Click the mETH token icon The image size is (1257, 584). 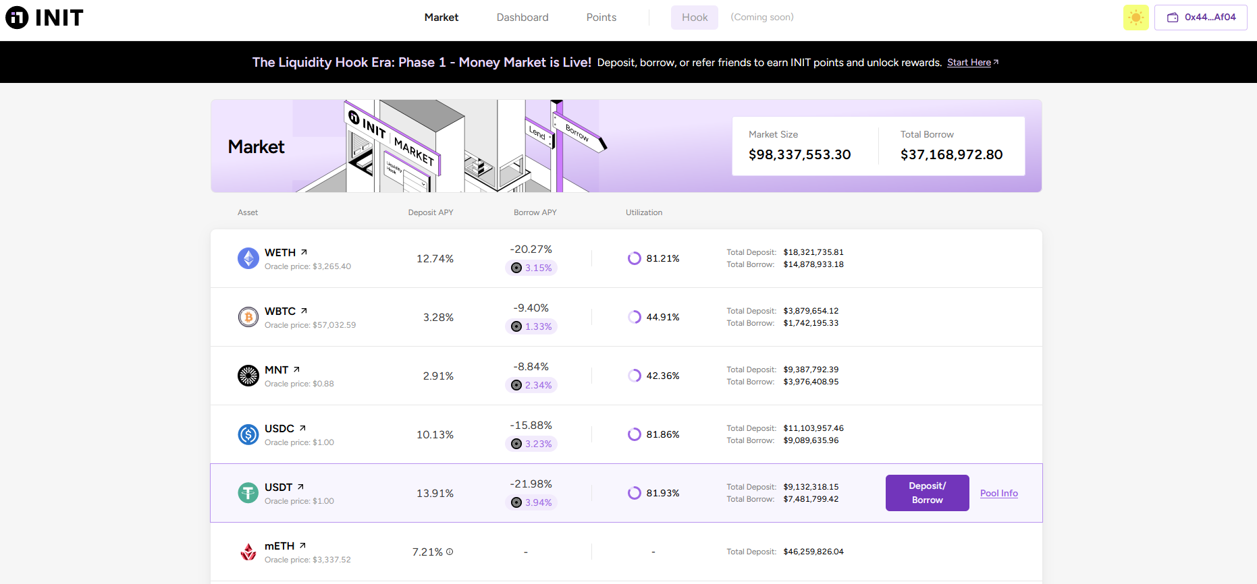(x=248, y=552)
